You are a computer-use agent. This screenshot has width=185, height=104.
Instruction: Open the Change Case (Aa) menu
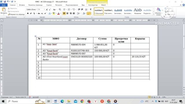pyautogui.click(x=55, y=10)
